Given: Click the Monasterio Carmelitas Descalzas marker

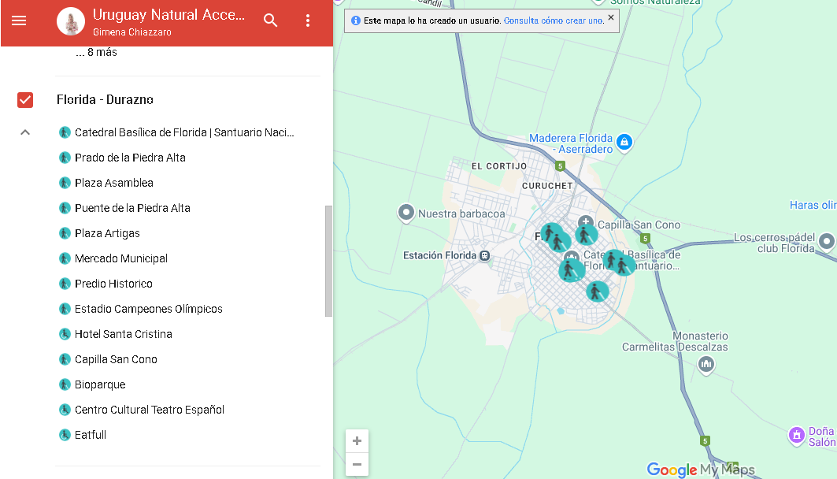Looking at the screenshot, I should click(x=706, y=363).
